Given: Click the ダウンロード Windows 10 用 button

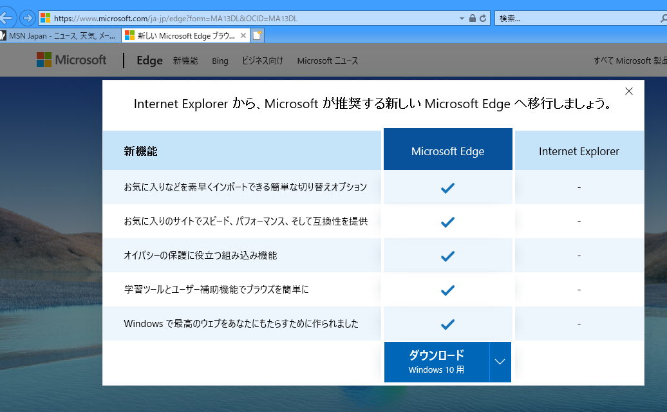Looking at the screenshot, I should (437, 362).
